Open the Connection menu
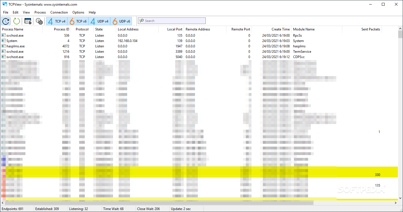Viewport: 403px width, 212px height. 59,12
